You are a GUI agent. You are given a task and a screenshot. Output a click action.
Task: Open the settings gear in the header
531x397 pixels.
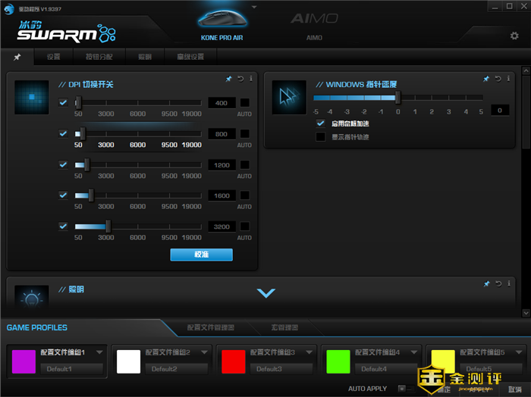[x=514, y=36]
